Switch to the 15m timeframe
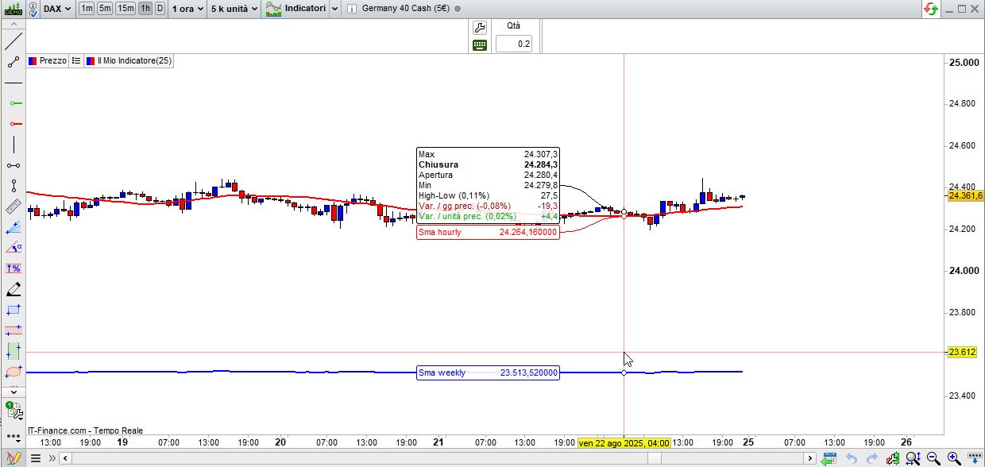Viewport: 985px width, 467px height. coord(126,9)
